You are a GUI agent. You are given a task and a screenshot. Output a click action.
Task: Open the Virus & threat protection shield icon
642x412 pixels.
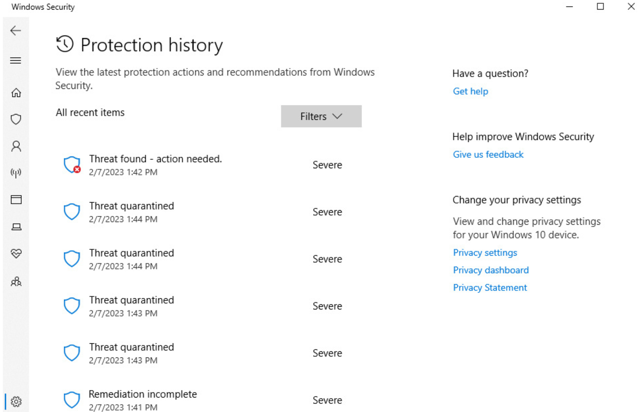(16, 119)
